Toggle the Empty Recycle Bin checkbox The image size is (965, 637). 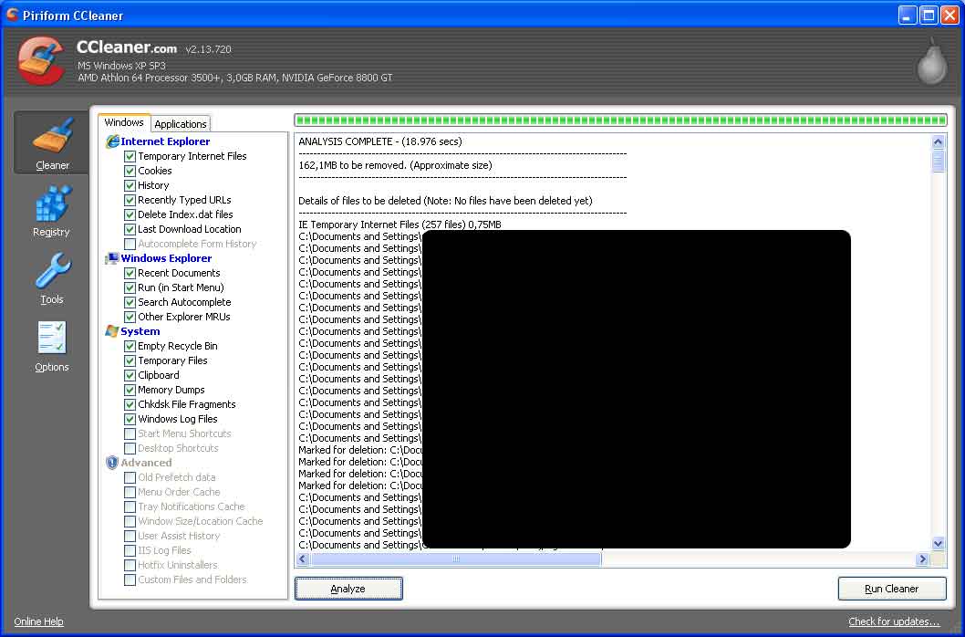[x=130, y=346]
